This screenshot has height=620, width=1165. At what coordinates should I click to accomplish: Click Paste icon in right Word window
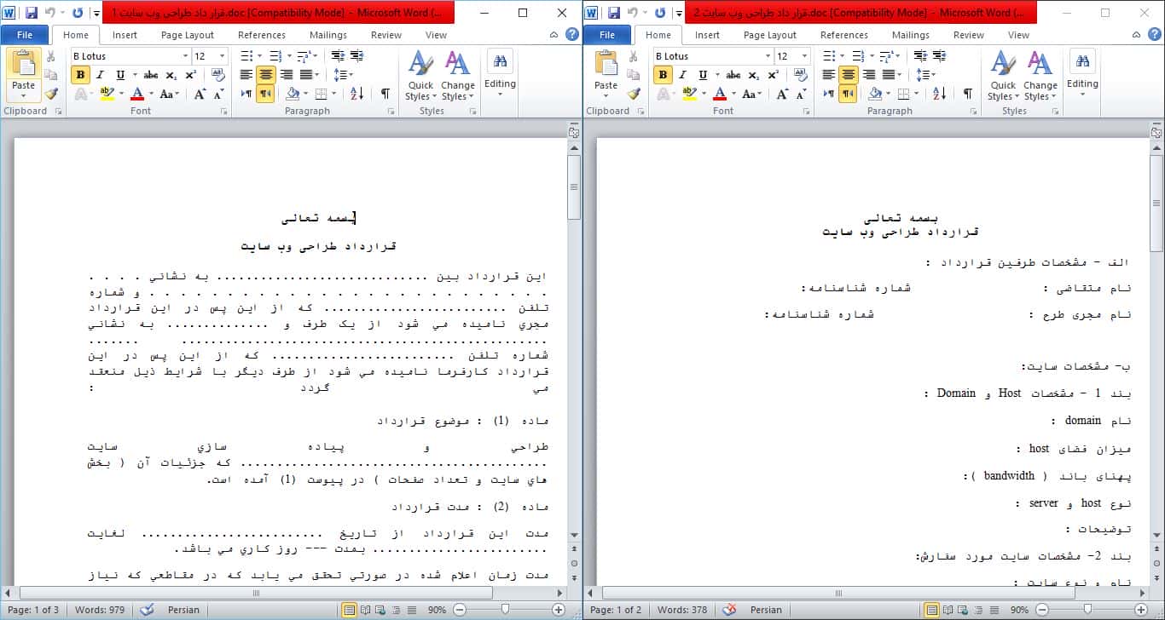coord(606,64)
